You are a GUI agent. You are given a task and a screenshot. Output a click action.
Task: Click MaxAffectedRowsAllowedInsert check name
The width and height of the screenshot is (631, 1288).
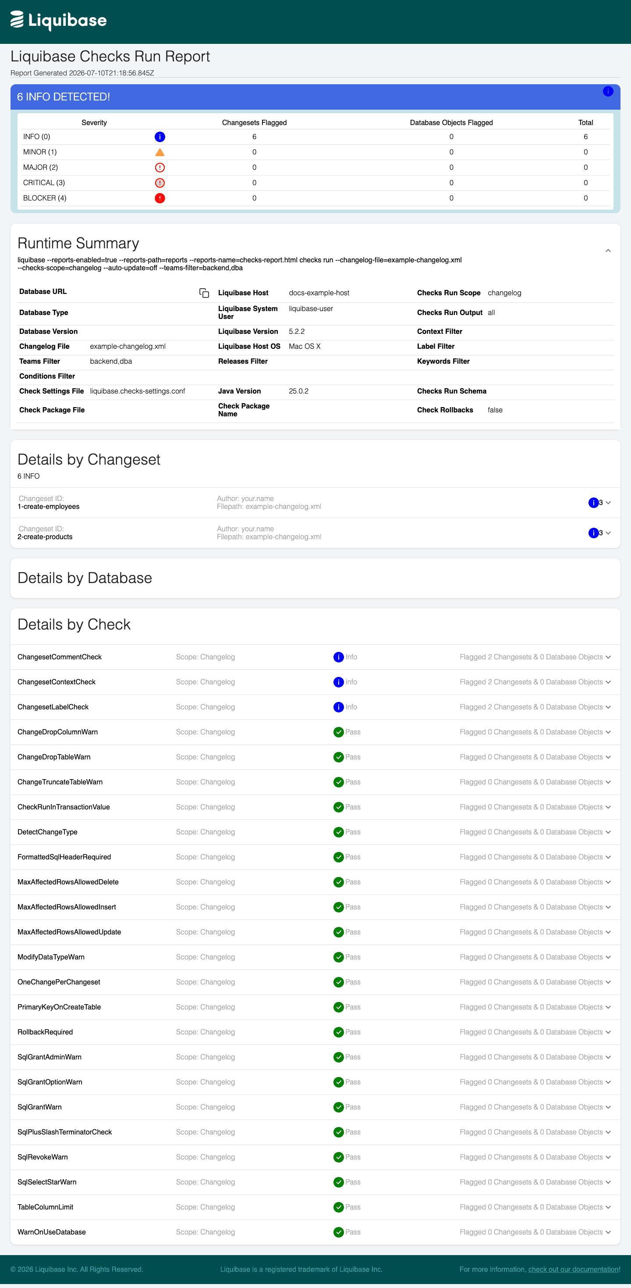tap(67, 907)
